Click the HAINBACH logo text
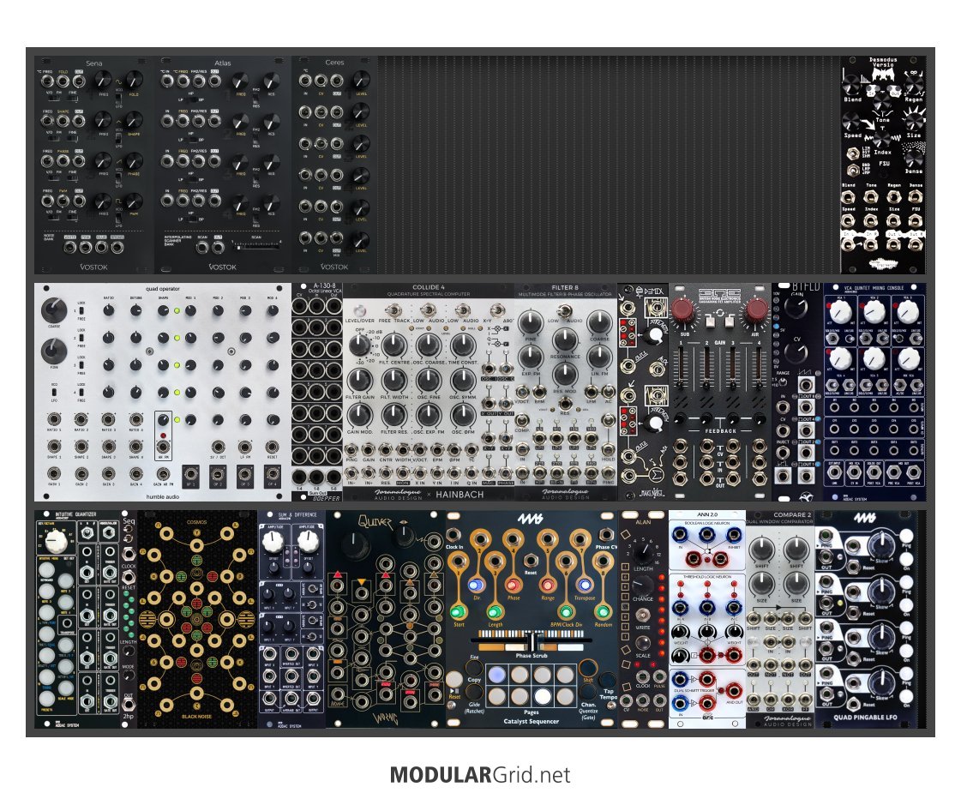The image size is (961, 793). (x=459, y=495)
